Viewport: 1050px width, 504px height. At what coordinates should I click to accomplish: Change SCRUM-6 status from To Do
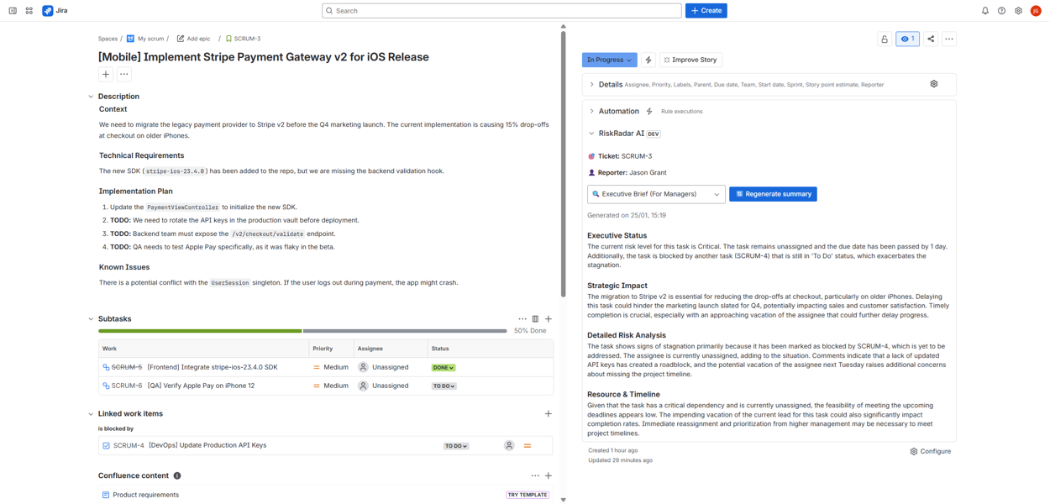[x=444, y=386]
